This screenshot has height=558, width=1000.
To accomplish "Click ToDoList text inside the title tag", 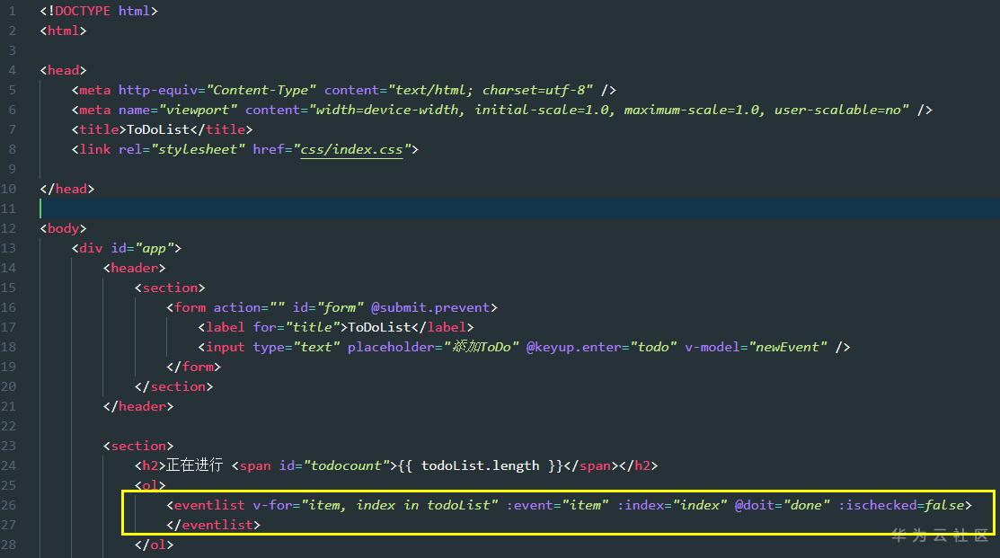I will tap(158, 129).
